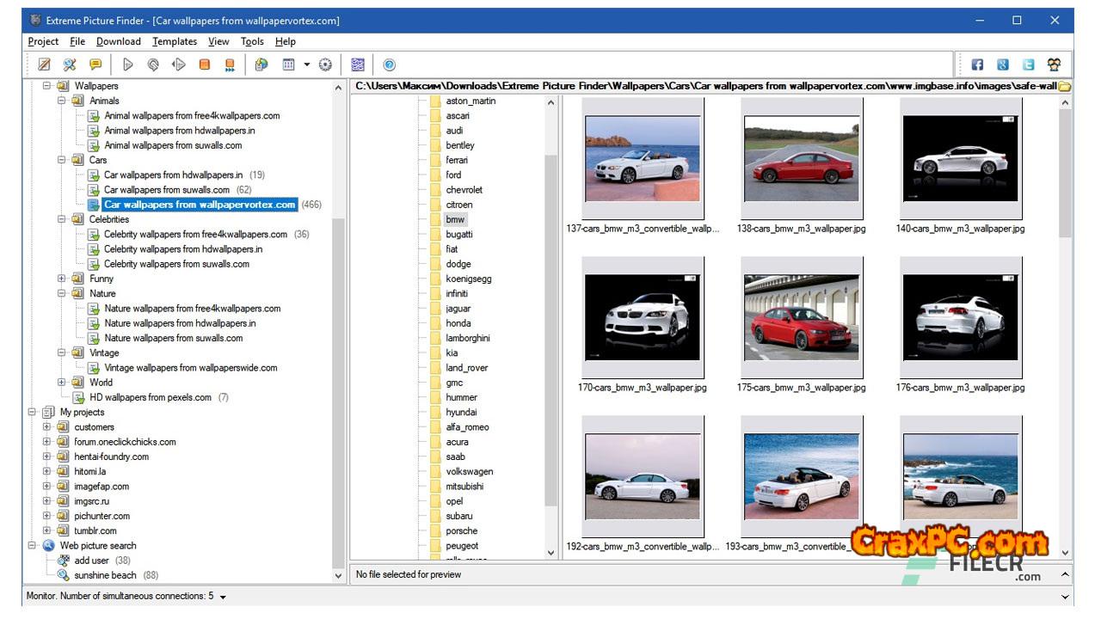Click the gear settings toolbar icon
The width and height of the screenshot is (1101, 619).
point(325,64)
